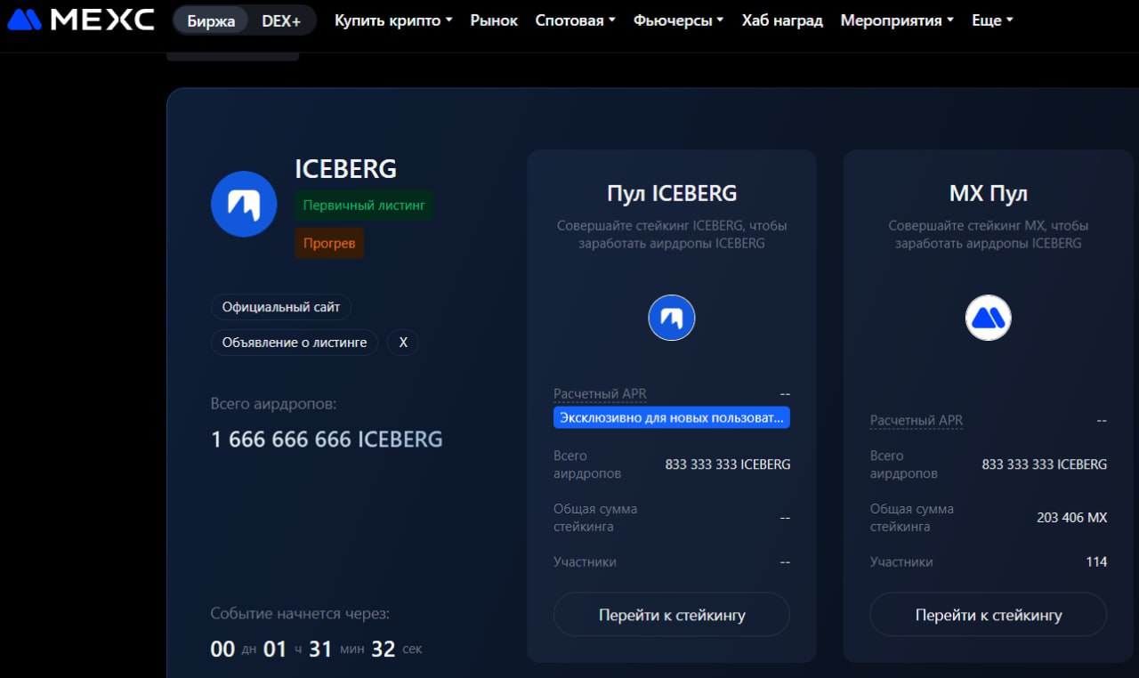Screen dimensions: 1139x678
Task: Click Расчетный APR label in MX Пул
Action: 917,420
